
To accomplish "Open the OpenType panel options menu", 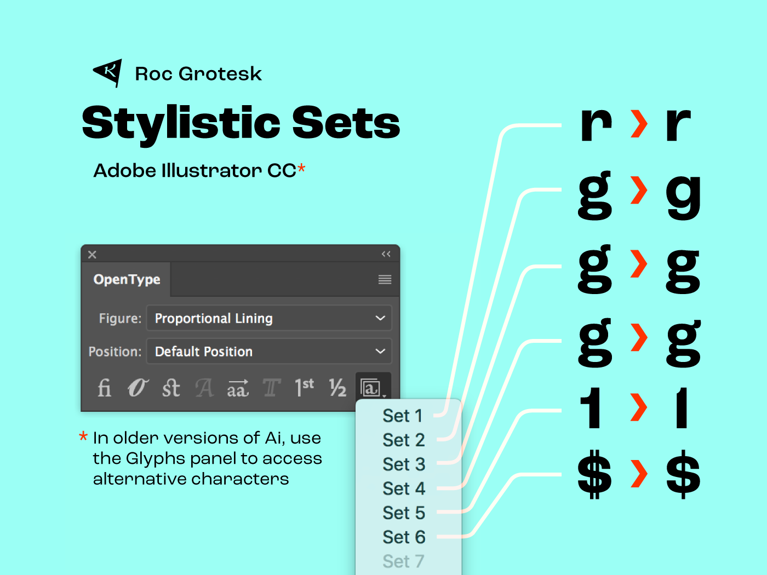I will [x=385, y=280].
